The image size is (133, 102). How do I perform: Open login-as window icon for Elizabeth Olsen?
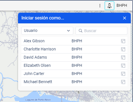point(123,66)
